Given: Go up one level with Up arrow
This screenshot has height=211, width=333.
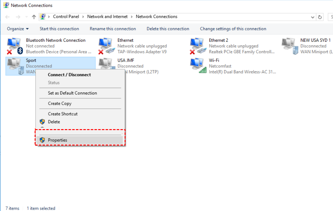Looking at the screenshot, I should click(34, 17).
